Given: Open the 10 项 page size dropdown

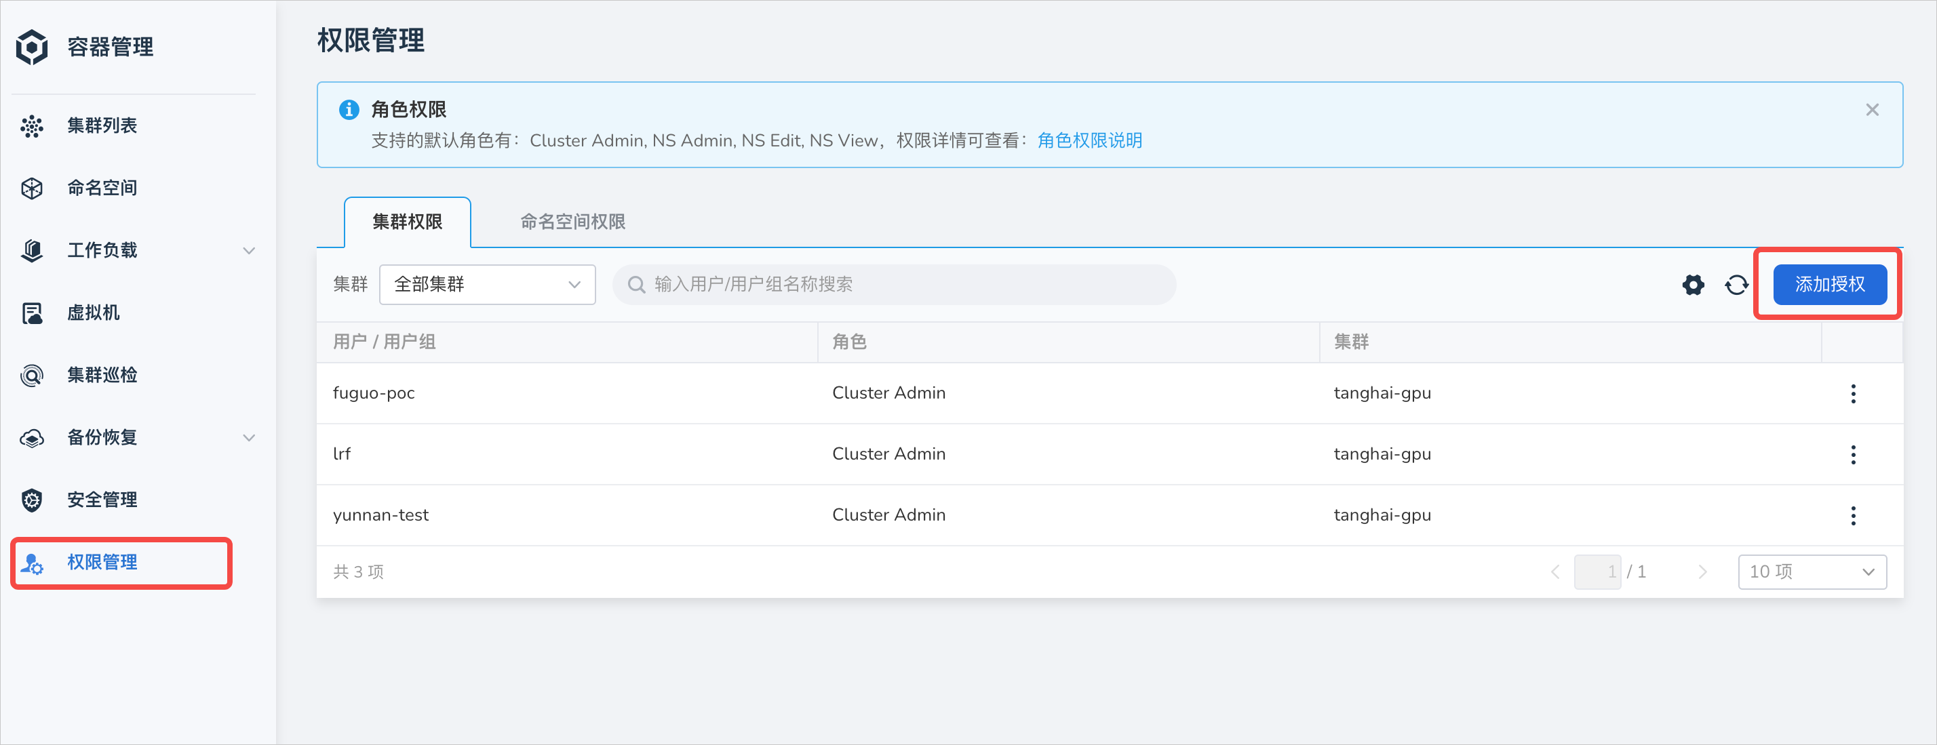Looking at the screenshot, I should tap(1812, 572).
